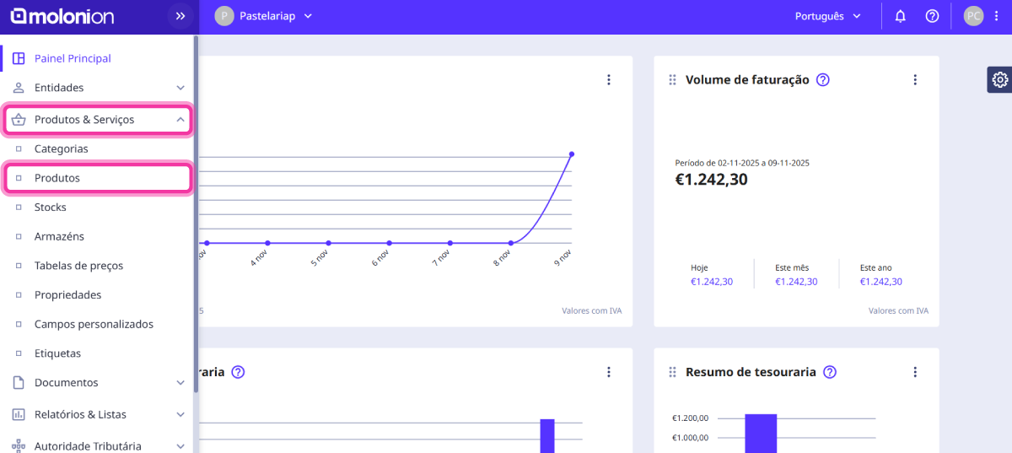Open the help question mark icon in top bar
Viewport: 1012px width, 453px height.
click(x=932, y=16)
